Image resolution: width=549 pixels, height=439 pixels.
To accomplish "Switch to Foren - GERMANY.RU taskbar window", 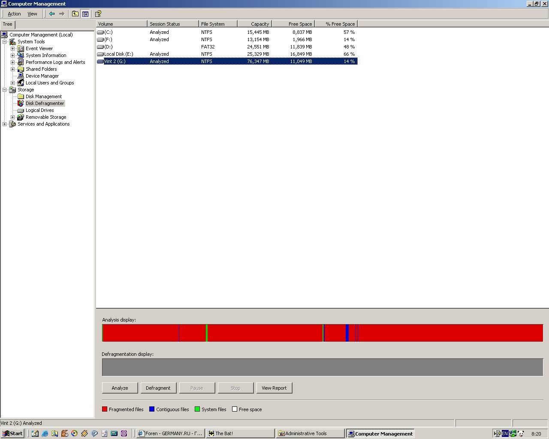I will click(170, 433).
